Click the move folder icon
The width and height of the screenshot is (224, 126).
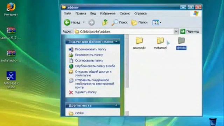tap(71, 55)
